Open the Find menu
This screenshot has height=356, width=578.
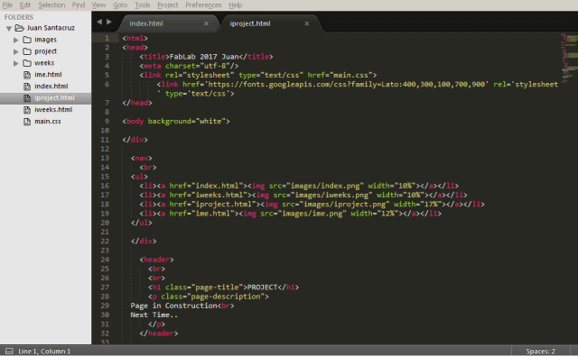coord(79,5)
